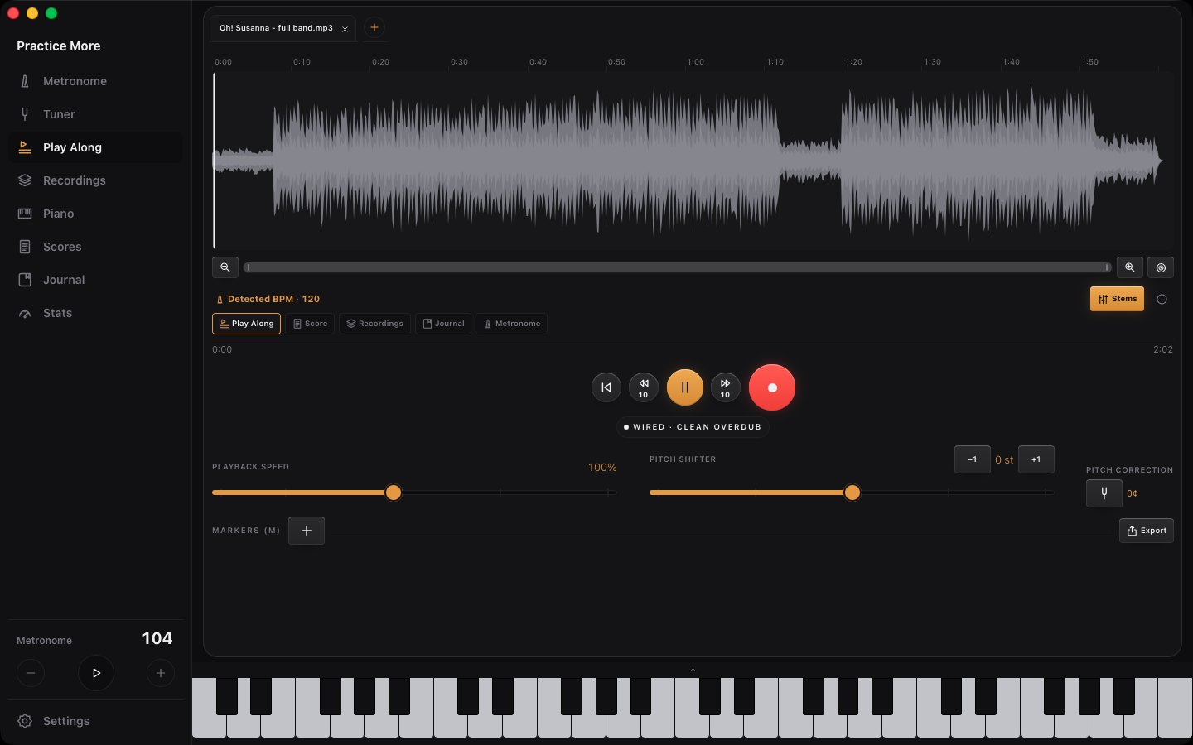Image resolution: width=1193 pixels, height=745 pixels.
Task: Skip forward 10 seconds
Action: 725,387
